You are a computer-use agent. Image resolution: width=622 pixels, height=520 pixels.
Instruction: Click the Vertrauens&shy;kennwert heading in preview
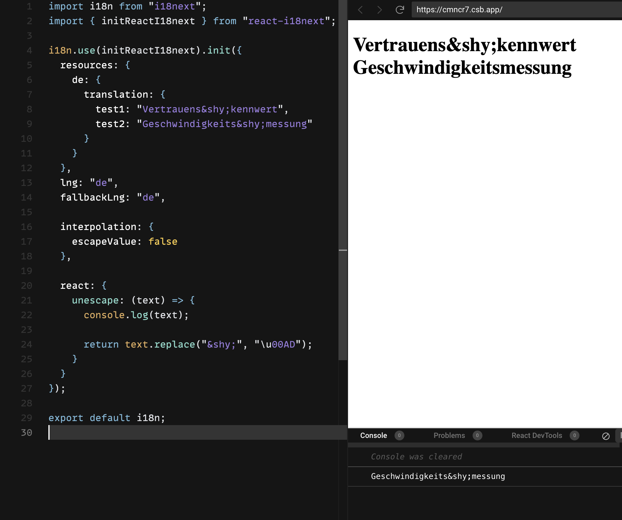[x=464, y=45]
